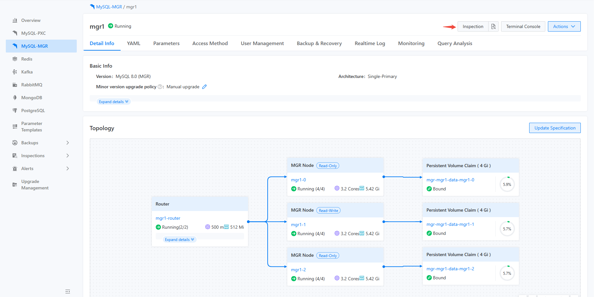
Task: Expand the Backups section chevron
Action: pos(68,143)
